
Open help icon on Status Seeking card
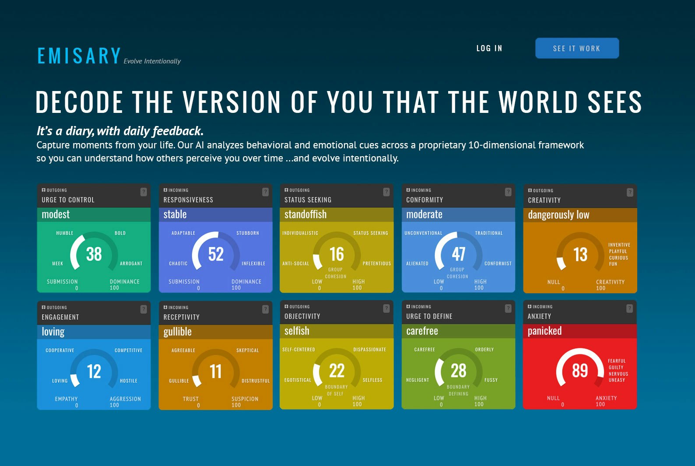[x=386, y=192]
